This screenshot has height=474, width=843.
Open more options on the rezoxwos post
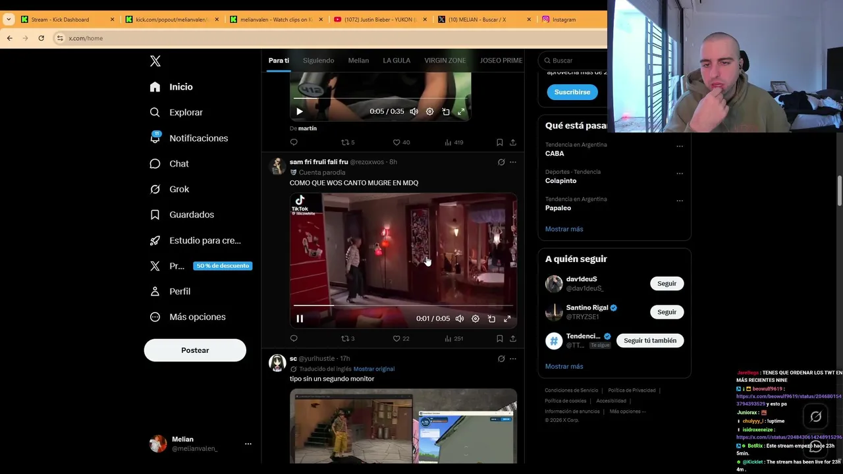513,162
